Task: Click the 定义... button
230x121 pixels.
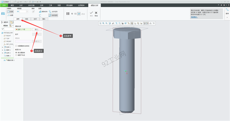Action: (x=37, y=30)
